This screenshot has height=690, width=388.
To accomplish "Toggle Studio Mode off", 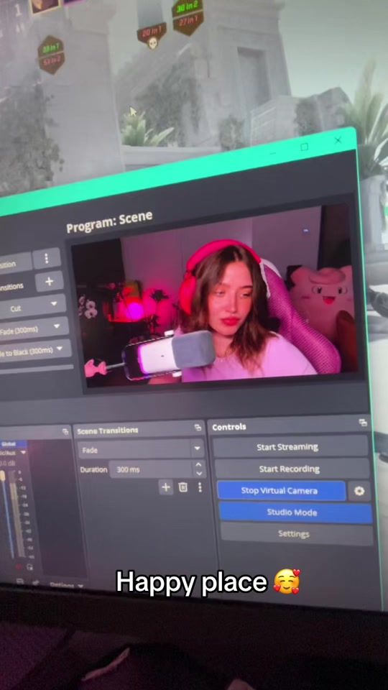I will click(x=295, y=512).
